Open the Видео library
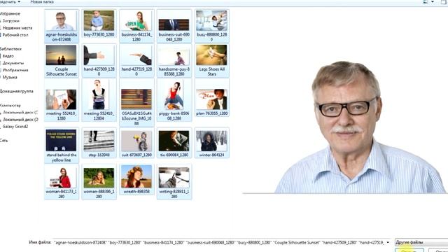This screenshot has height=252, width=448. (x=8, y=56)
